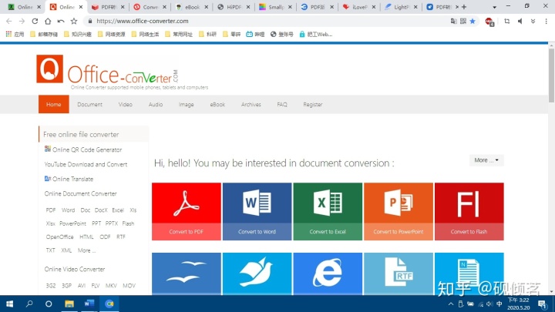Open the Image nav menu
This screenshot has height=312, width=555.
(187, 104)
